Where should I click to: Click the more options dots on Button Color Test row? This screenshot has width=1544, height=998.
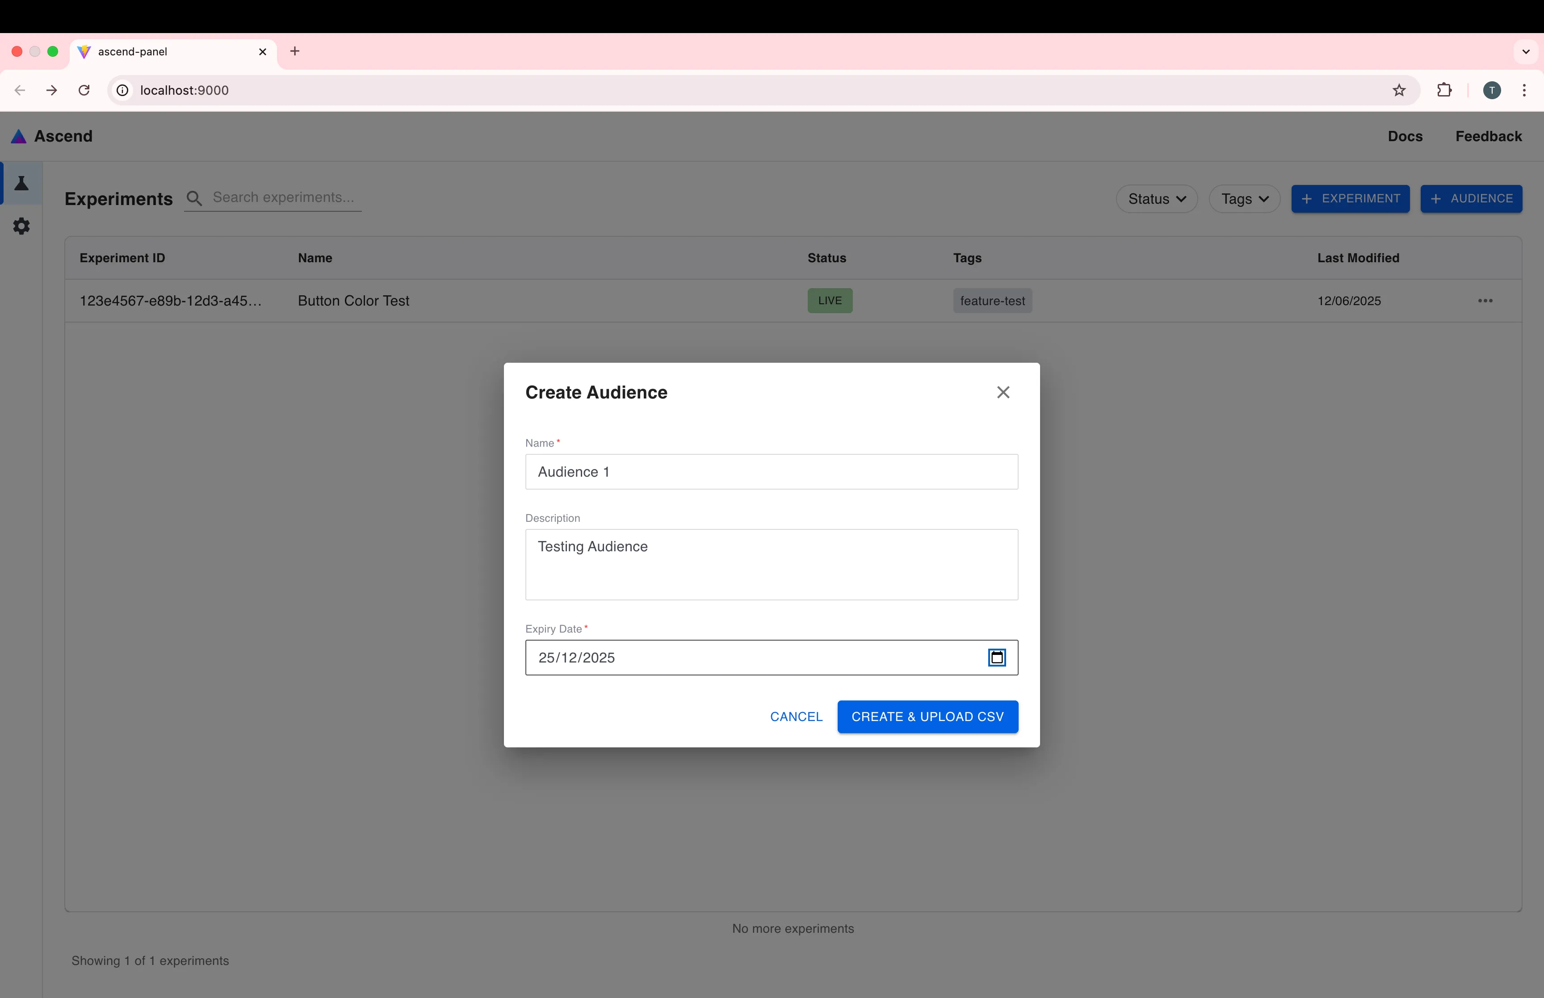pos(1485,300)
